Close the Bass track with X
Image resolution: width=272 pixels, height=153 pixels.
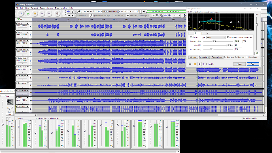(x=17, y=98)
